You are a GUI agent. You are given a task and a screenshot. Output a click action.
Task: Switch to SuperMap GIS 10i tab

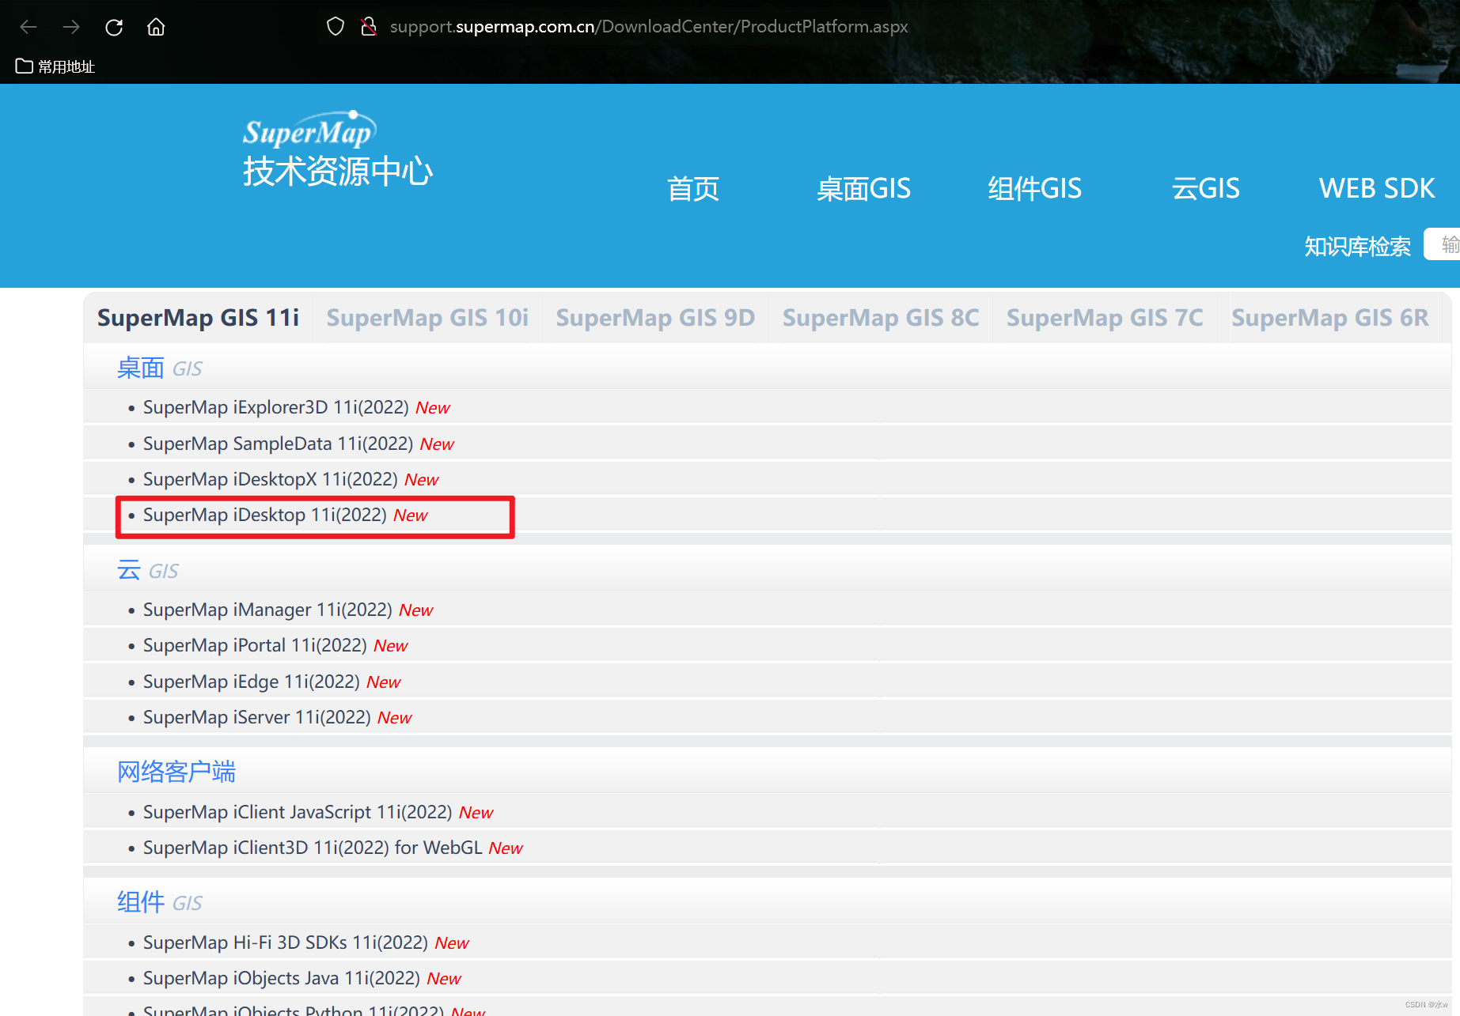(x=427, y=318)
